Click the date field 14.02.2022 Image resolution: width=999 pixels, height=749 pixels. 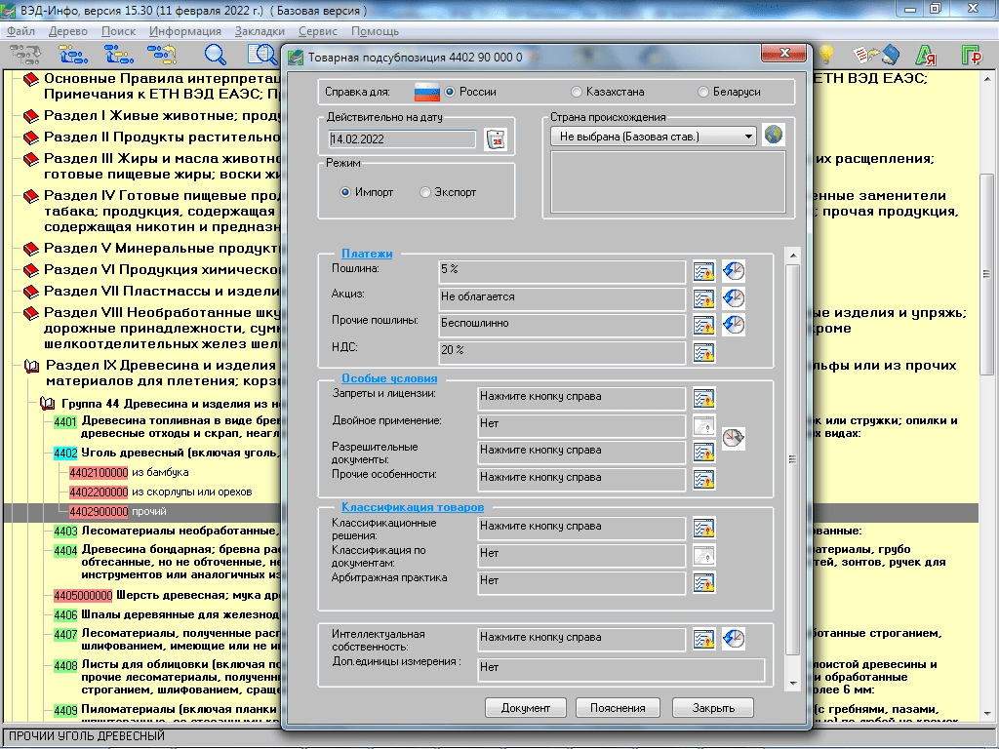[x=402, y=139]
